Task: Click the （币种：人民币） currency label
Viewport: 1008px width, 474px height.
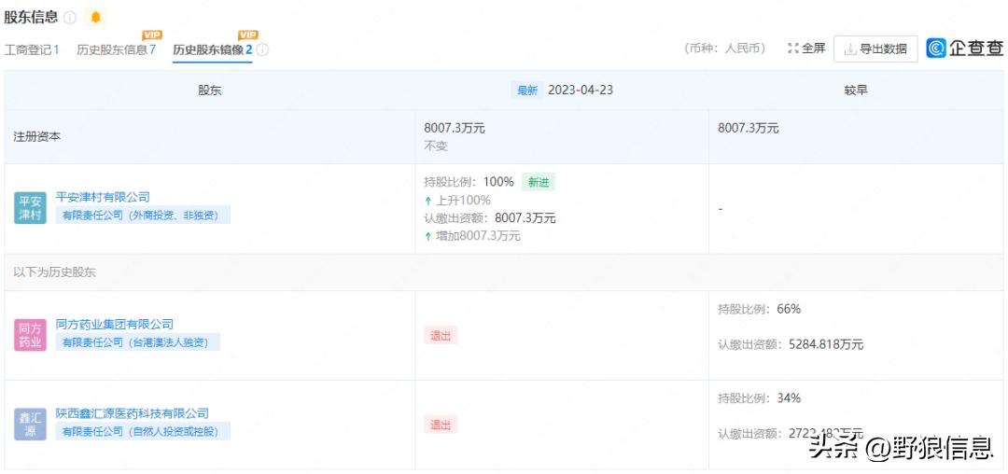Action: 725,49
